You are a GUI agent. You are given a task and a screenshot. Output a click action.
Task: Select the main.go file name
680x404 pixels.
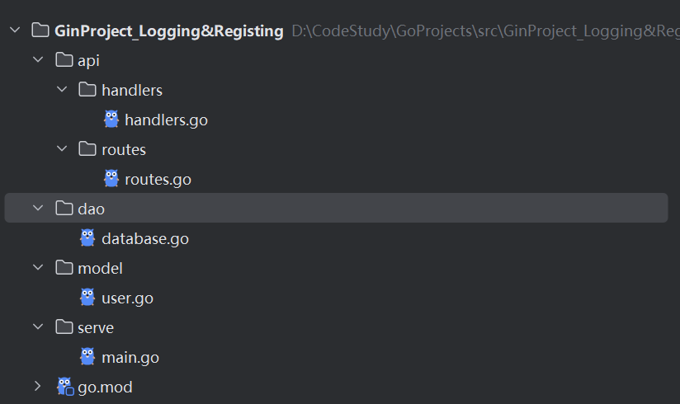pos(130,357)
